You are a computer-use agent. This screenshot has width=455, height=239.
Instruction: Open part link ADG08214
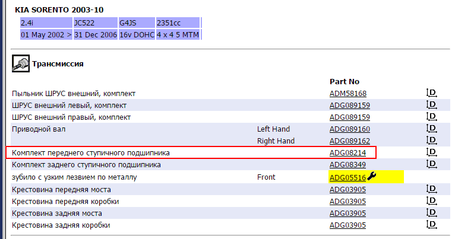click(x=347, y=153)
